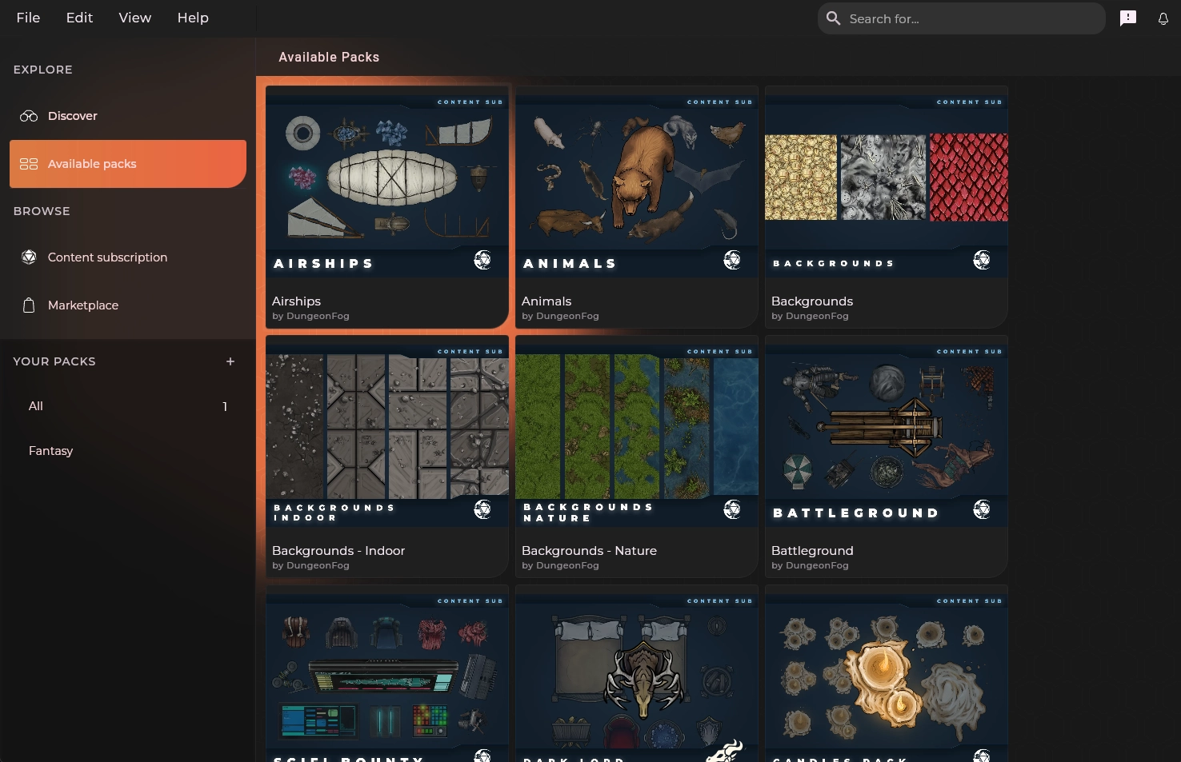
Task: Open the feedback message icon
Action: [x=1128, y=18]
